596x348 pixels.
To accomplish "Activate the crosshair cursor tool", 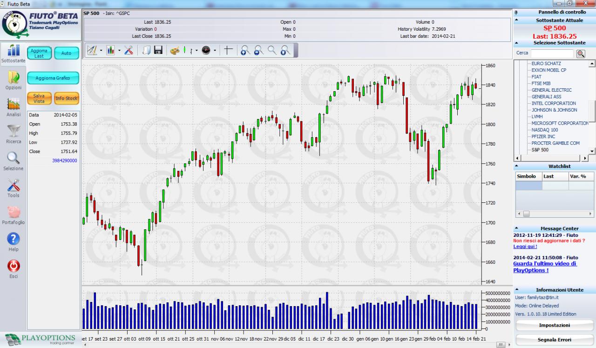I will pos(228,50).
